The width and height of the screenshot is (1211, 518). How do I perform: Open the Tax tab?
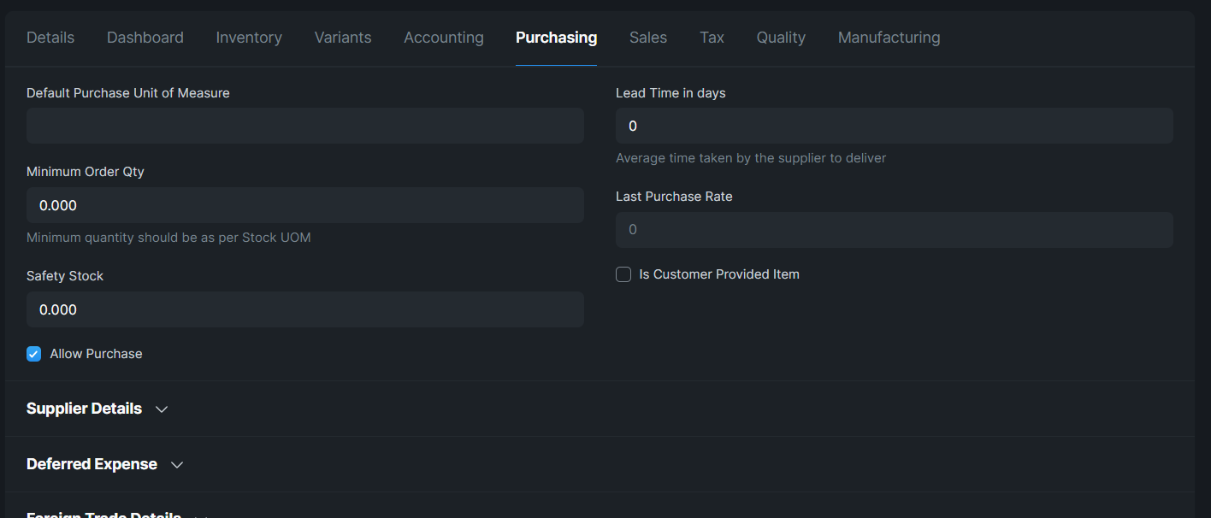tap(712, 38)
